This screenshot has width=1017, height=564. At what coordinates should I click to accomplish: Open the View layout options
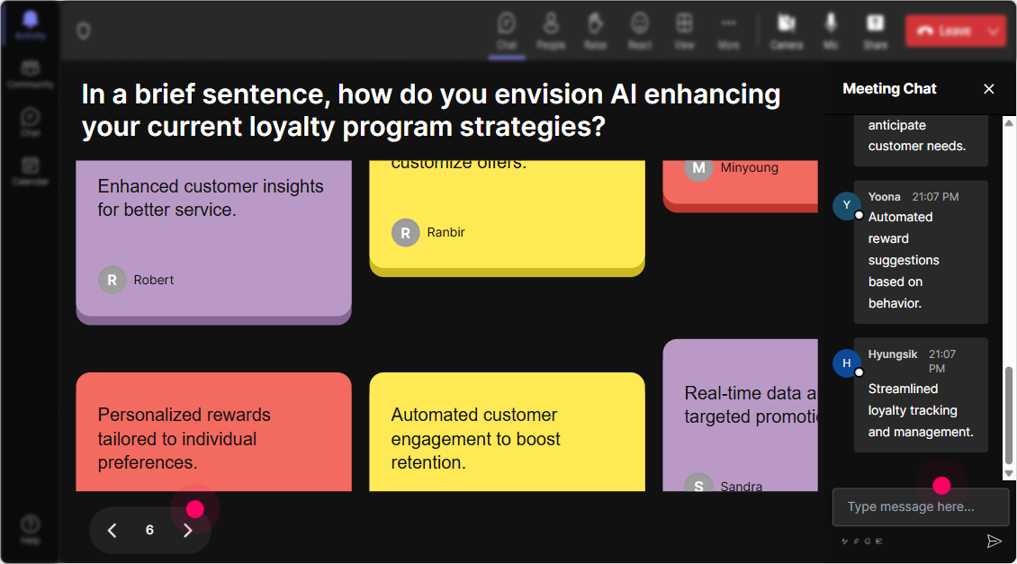(x=684, y=31)
